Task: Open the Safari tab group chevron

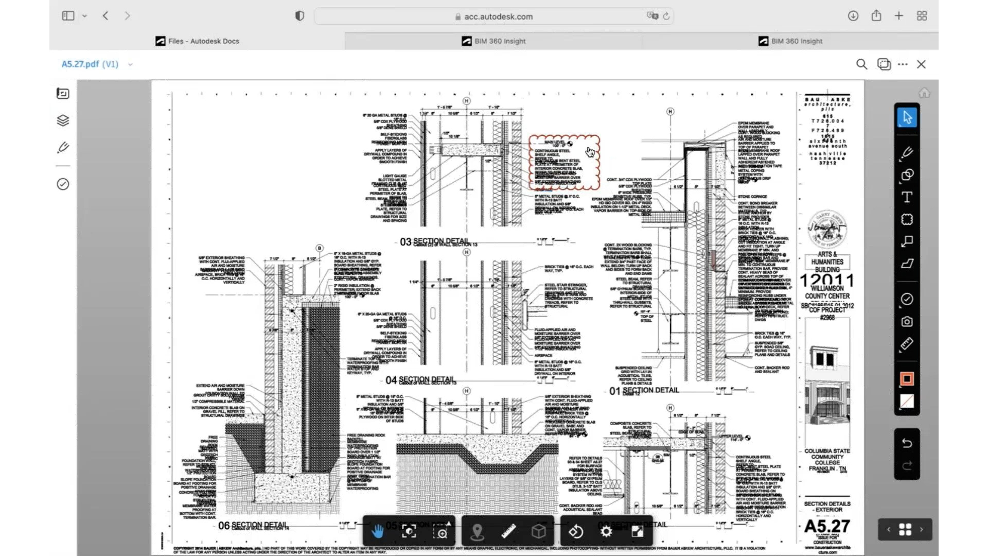Action: (85, 16)
